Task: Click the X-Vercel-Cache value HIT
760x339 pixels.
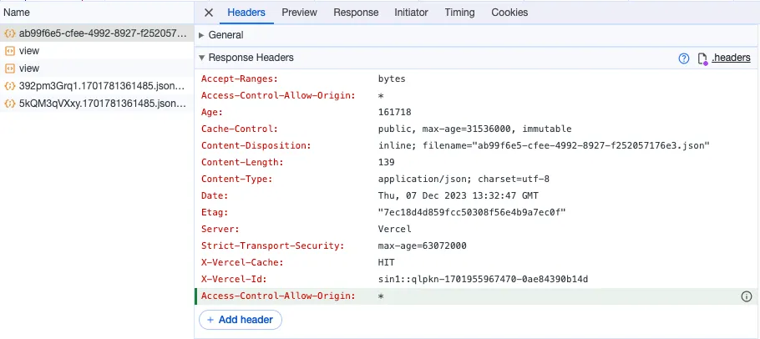Action: point(387,262)
